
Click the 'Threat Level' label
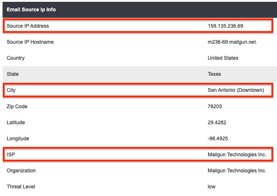pyautogui.click(x=21, y=187)
